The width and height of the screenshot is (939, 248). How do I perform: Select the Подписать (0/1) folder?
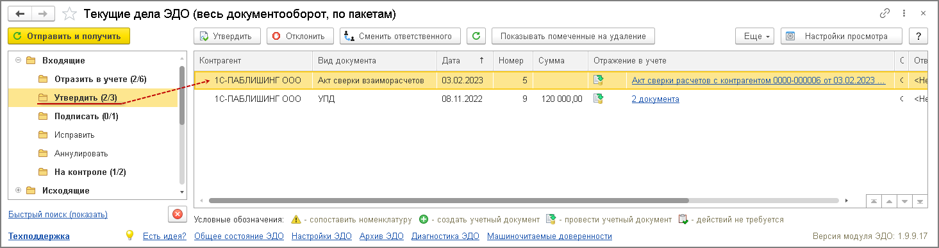pos(87,116)
